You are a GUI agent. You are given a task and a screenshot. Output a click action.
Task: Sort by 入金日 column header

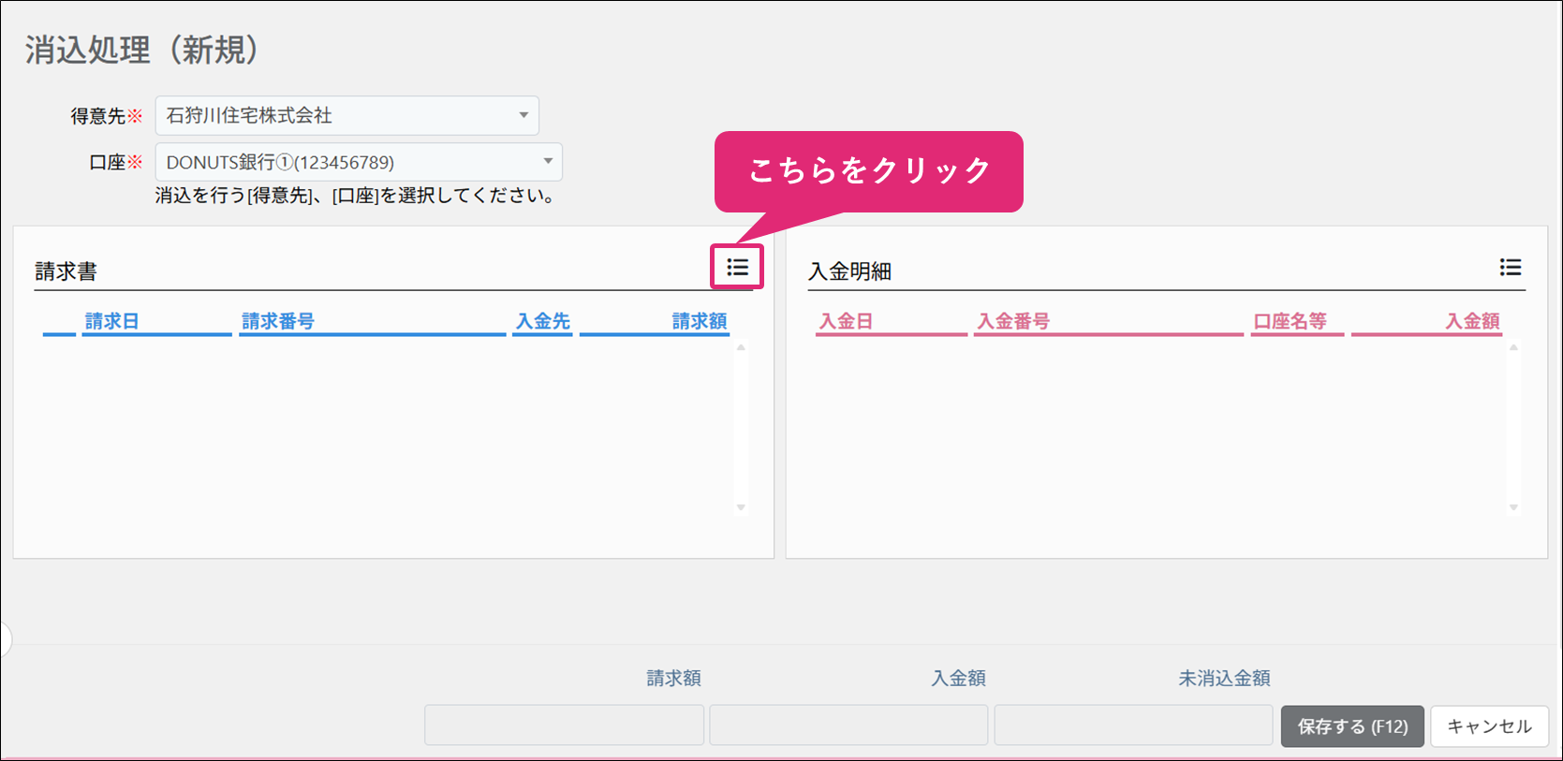coord(846,321)
